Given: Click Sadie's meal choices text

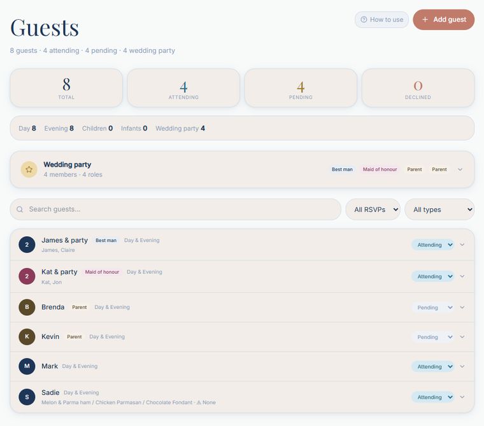Looking at the screenshot, I should coord(129,402).
